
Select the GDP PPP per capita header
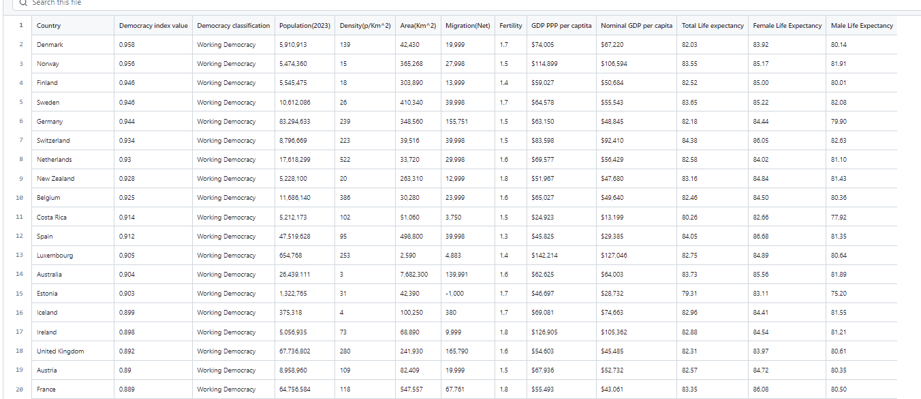click(x=561, y=26)
